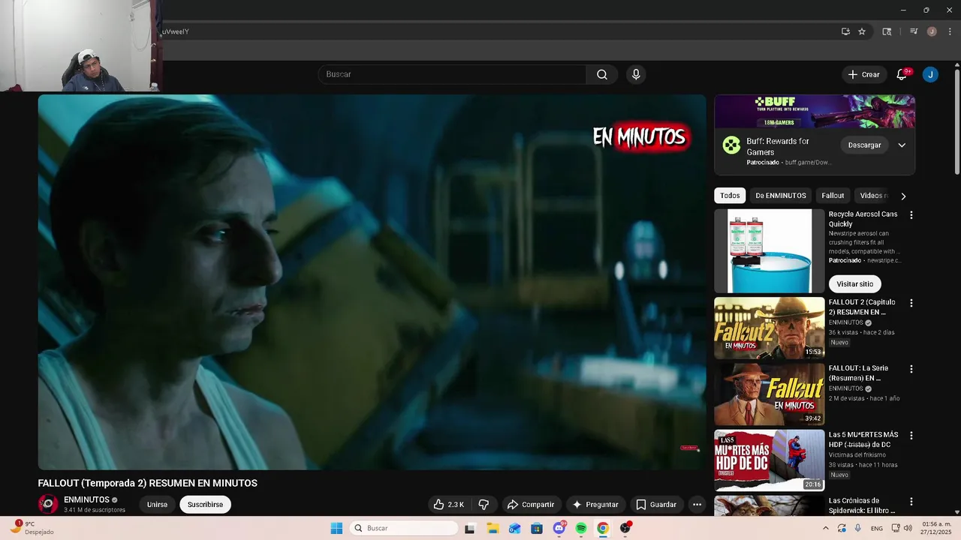
Task: Click the tray microphone icon
Action: point(858,528)
